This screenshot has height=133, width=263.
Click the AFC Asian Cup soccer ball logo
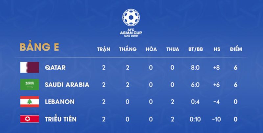pos(131,18)
